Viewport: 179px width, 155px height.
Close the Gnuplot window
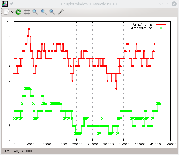click(x=174, y=4)
